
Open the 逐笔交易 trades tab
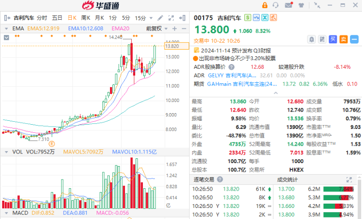coord(204,180)
